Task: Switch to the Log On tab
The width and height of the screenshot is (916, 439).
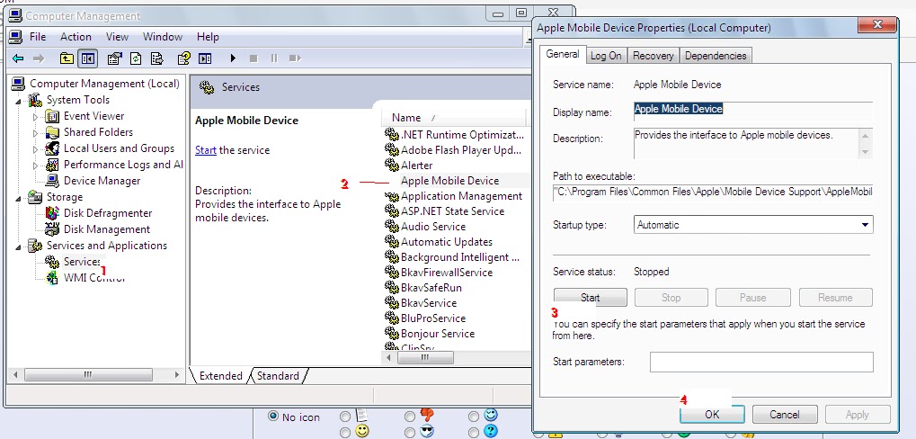Action: click(606, 56)
